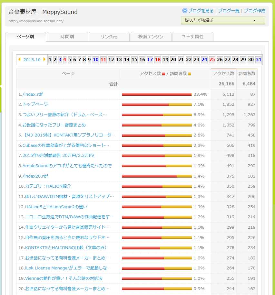This screenshot has width=275, height=295.
Task: Select day 11 in the date bar
Action: (x=103, y=60)
